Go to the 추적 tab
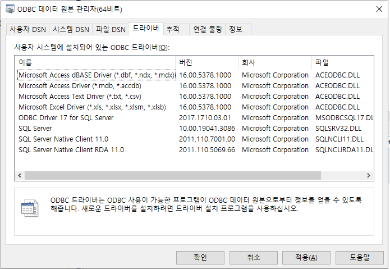 [x=176, y=30]
